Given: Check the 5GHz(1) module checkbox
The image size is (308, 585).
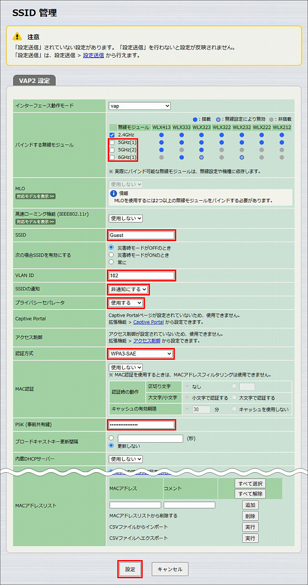Looking at the screenshot, I should click(112, 142).
